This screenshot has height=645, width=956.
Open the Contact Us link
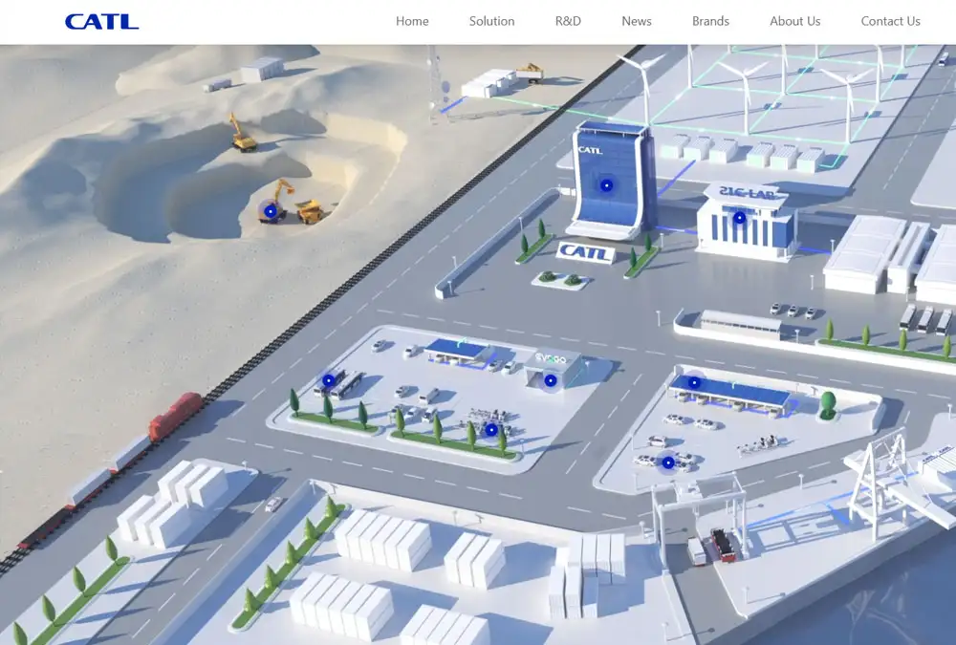890,21
